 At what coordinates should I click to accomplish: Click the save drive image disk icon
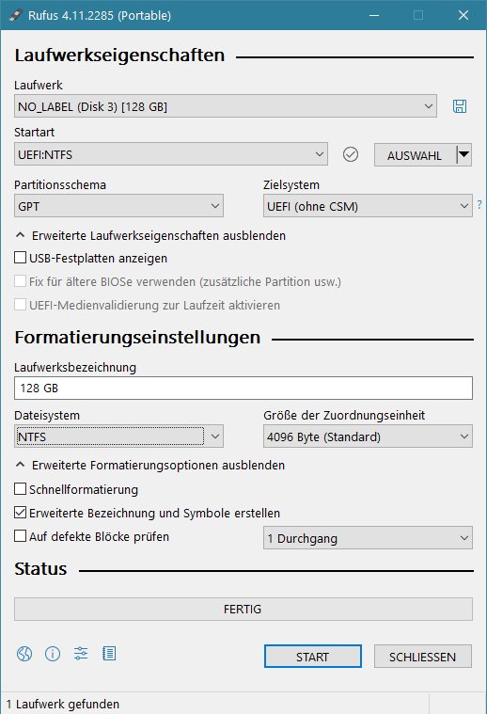(459, 106)
